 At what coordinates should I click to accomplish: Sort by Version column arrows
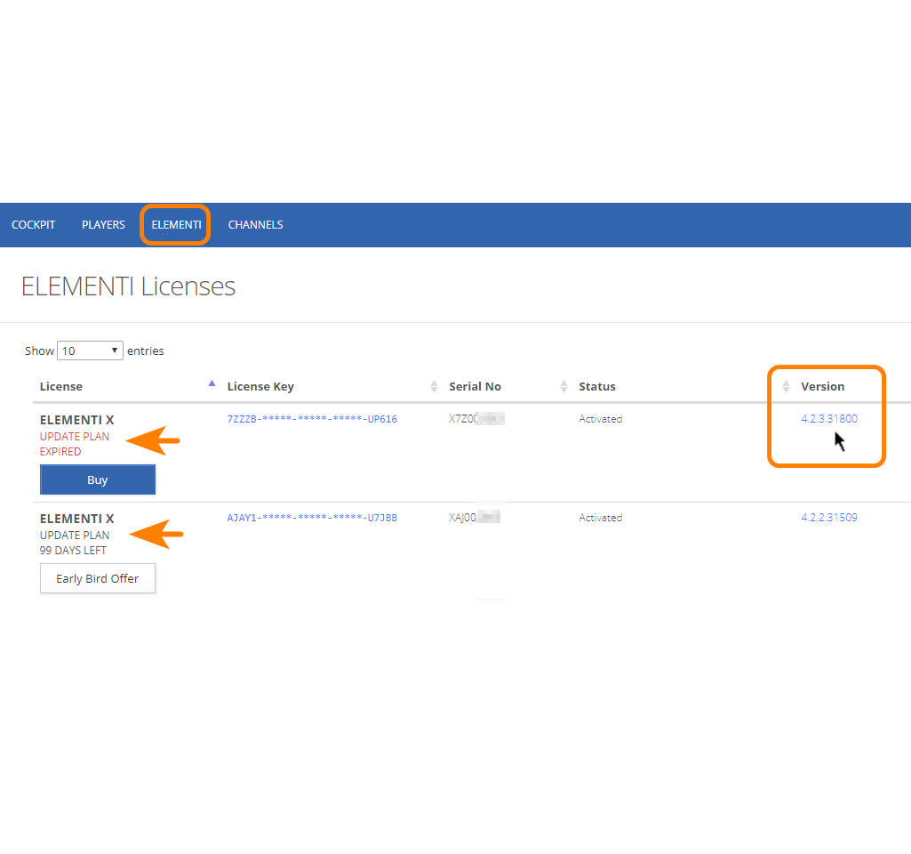786,387
